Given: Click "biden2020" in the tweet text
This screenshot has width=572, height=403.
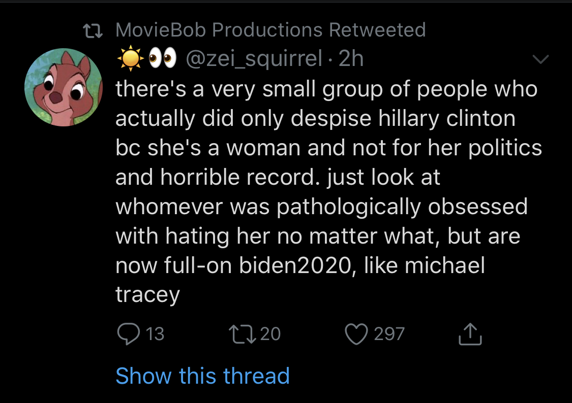Looking at the screenshot, I should (295, 265).
